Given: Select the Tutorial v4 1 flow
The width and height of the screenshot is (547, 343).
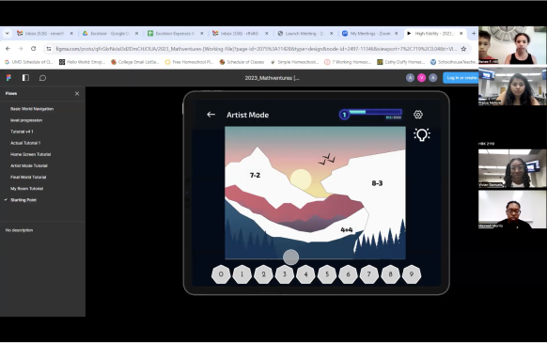Looking at the screenshot, I should tap(22, 132).
